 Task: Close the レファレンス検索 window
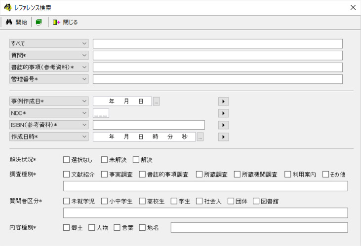pyautogui.click(x=353, y=8)
